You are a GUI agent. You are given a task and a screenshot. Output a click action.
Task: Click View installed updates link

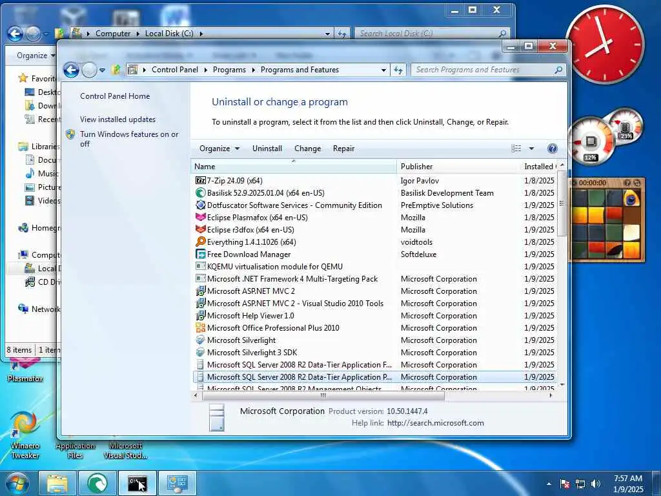click(x=117, y=119)
